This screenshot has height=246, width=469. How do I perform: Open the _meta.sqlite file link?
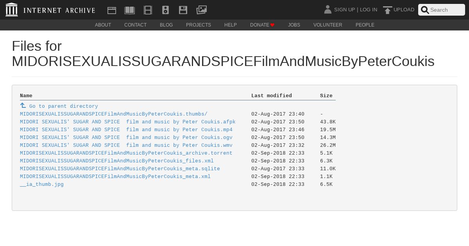(x=120, y=169)
